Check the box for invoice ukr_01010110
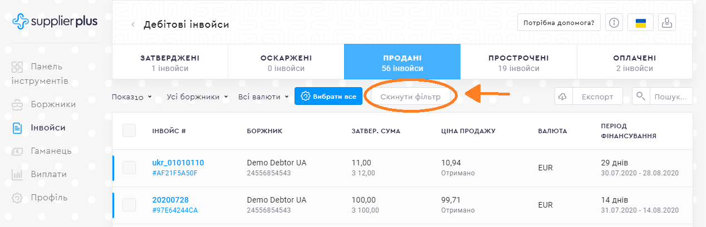Viewport: 706px width, 227px height. pos(129,168)
